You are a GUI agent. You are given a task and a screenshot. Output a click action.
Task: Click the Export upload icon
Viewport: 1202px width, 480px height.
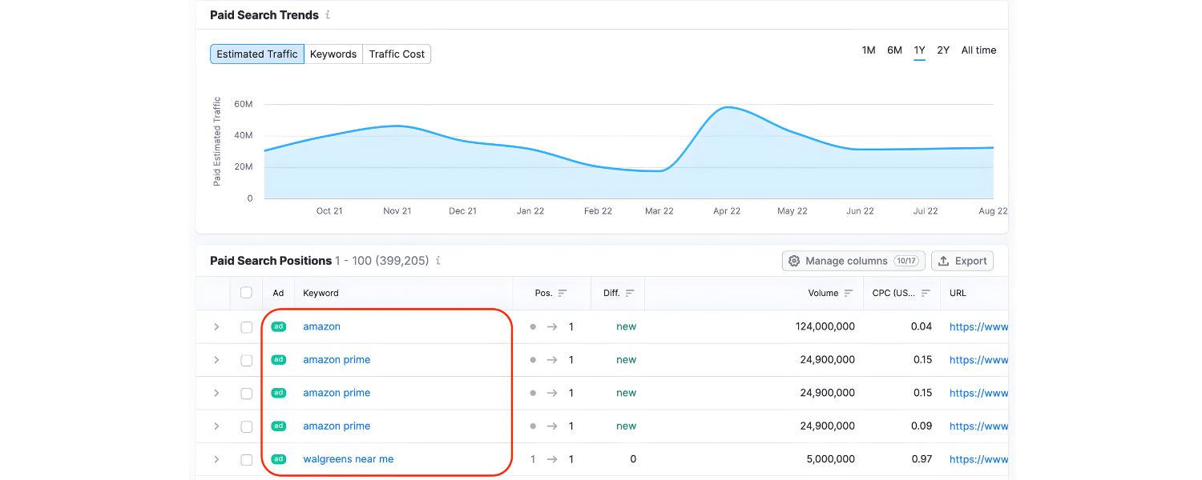(945, 261)
